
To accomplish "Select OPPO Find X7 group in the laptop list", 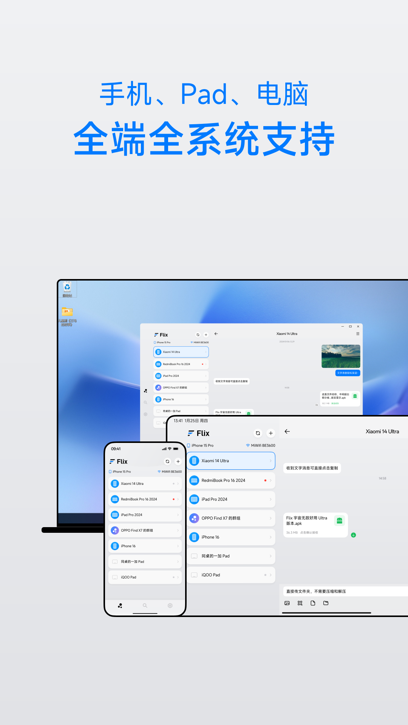I will click(181, 387).
